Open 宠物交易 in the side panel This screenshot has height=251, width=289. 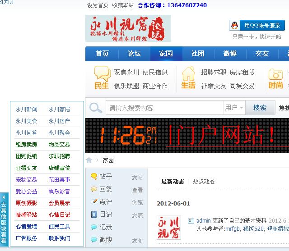[x=26, y=180]
